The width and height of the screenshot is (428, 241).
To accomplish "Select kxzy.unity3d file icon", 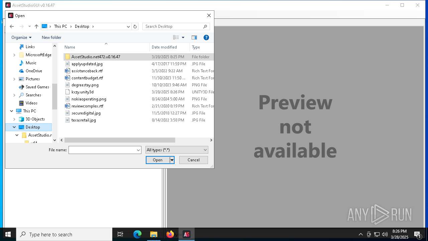I will [x=68, y=92].
